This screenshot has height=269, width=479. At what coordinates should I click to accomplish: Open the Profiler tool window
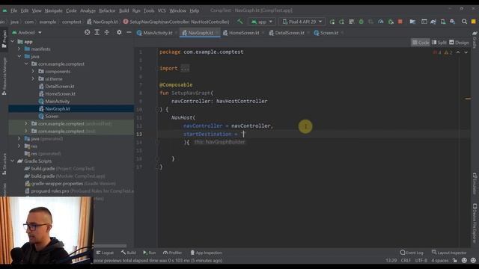[x=172, y=253]
